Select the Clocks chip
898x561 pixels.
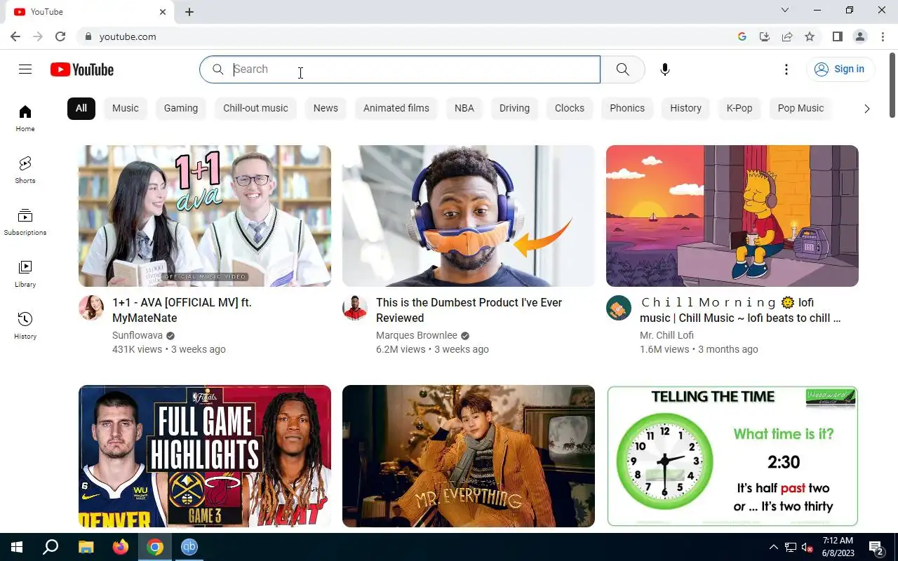tap(570, 108)
